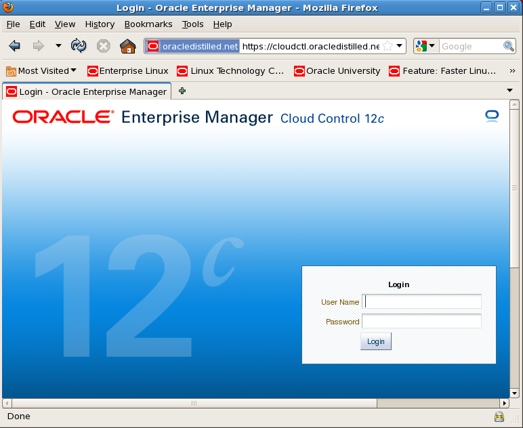Screen dimensions: 523x428
Task: Click the horizontal scrollbar thumb
Action: [194, 404]
